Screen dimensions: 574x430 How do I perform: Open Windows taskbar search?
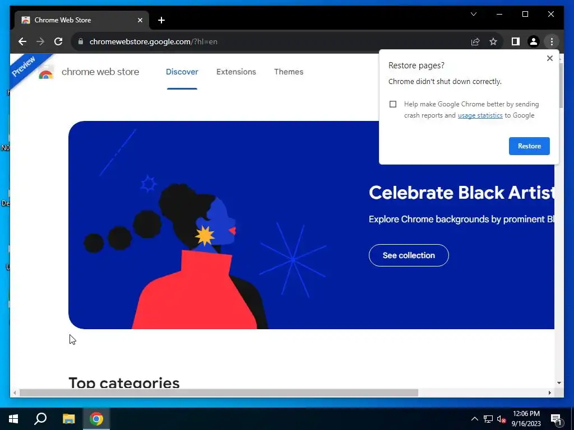40,419
